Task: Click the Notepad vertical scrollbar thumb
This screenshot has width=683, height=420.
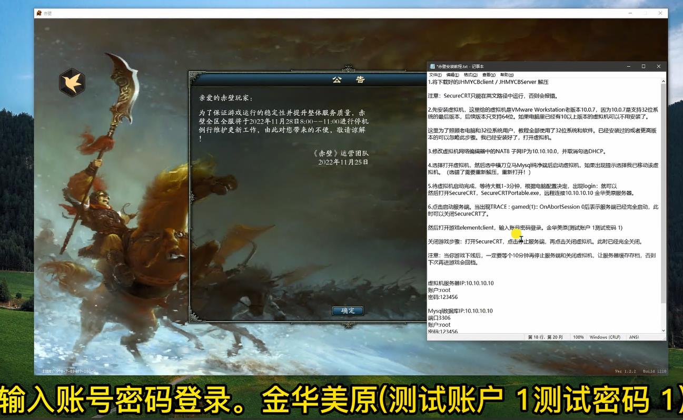Action: click(x=663, y=194)
